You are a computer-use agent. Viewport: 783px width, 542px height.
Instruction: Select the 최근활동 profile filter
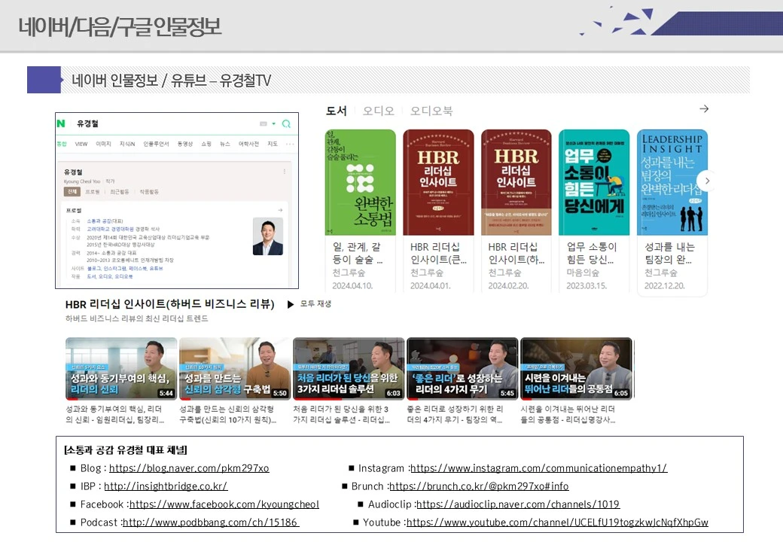click(120, 192)
